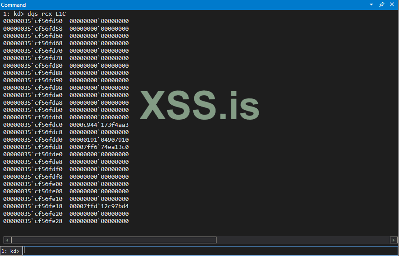Select address 00000035`cf56fda8
The image size is (399, 256).
click(33, 103)
